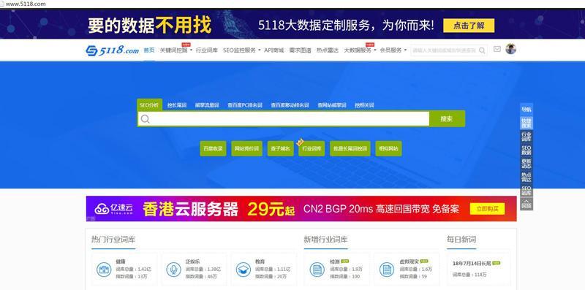This screenshot has height=290, width=585.
Task: Click the green 搜索 button
Action: [447, 119]
